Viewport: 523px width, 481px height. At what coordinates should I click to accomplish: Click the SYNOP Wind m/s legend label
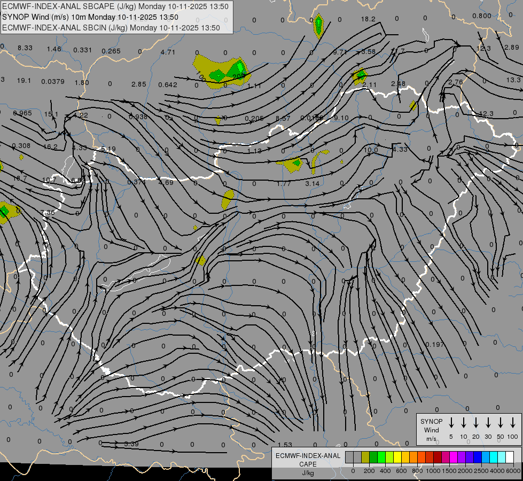coord(431,430)
